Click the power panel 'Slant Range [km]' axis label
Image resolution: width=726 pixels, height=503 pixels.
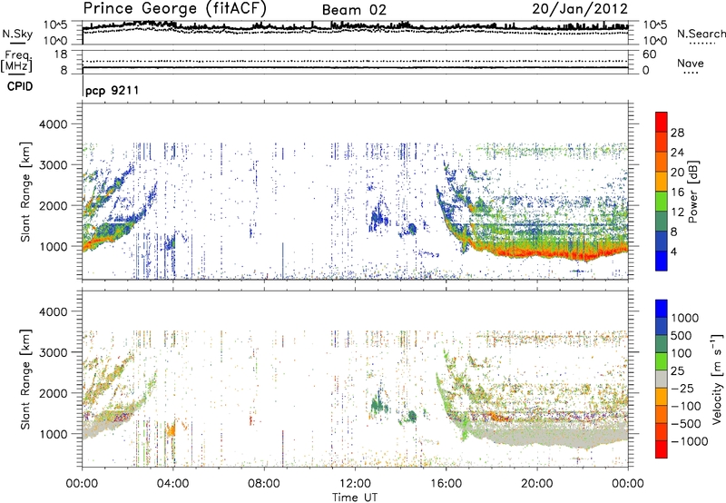[25, 192]
